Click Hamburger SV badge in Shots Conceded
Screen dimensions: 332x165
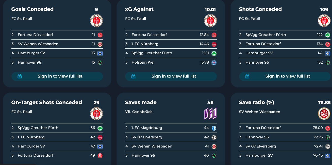tap(328, 53)
